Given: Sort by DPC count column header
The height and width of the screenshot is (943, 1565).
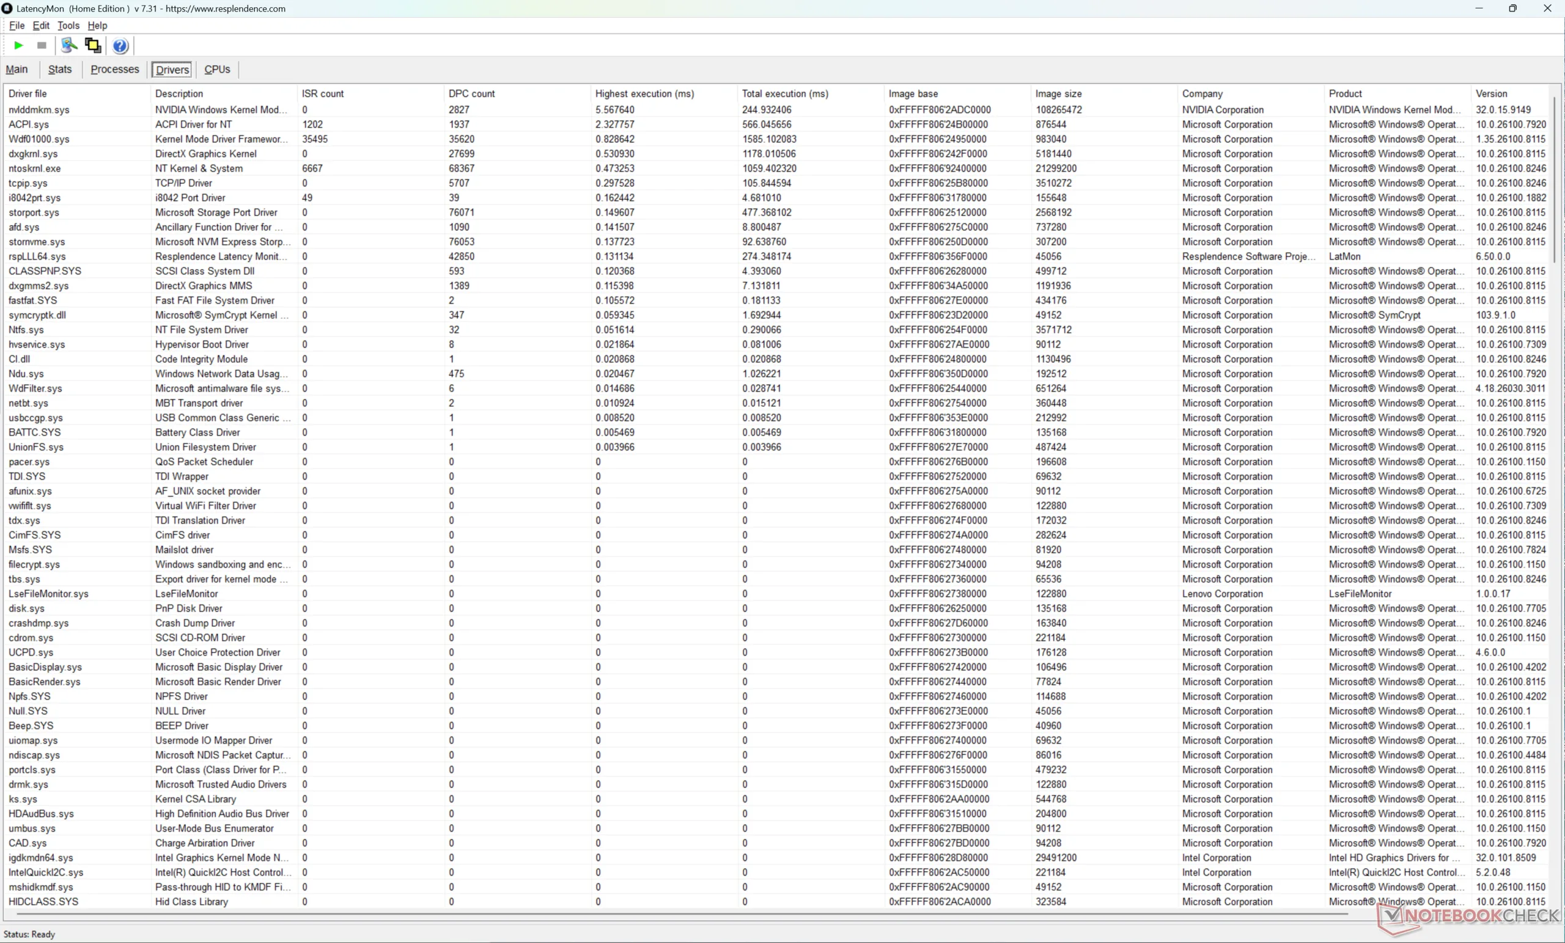Looking at the screenshot, I should click(x=471, y=94).
